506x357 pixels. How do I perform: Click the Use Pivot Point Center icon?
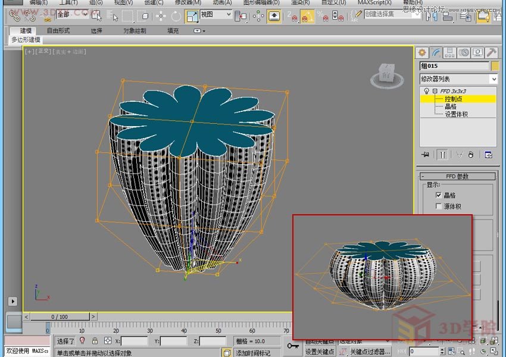coord(240,15)
